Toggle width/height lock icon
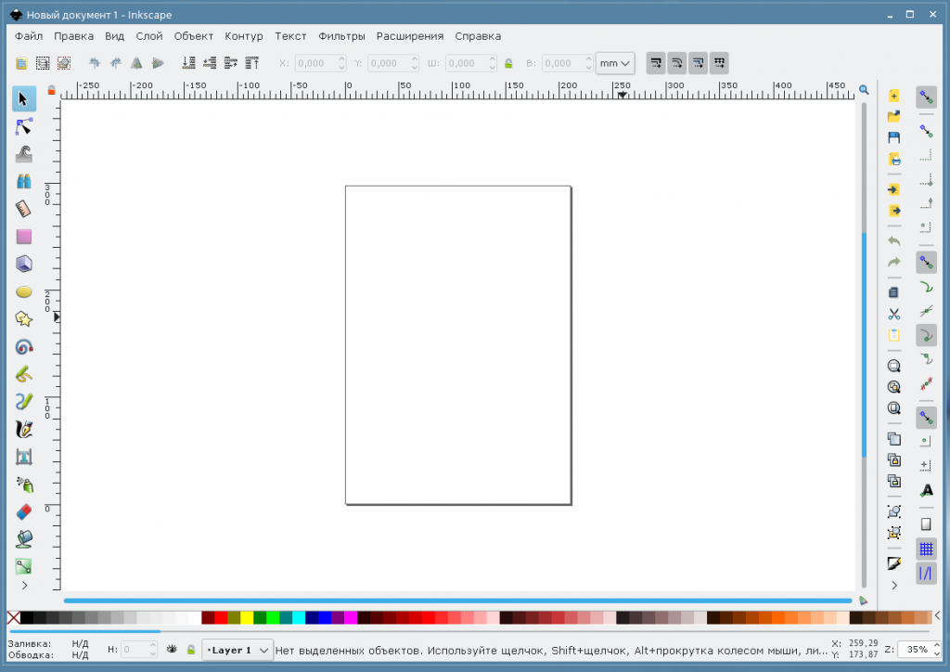950x672 pixels. coord(508,63)
